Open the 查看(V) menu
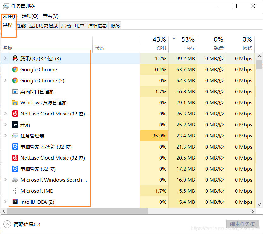The width and height of the screenshot is (263, 234). [51, 16]
